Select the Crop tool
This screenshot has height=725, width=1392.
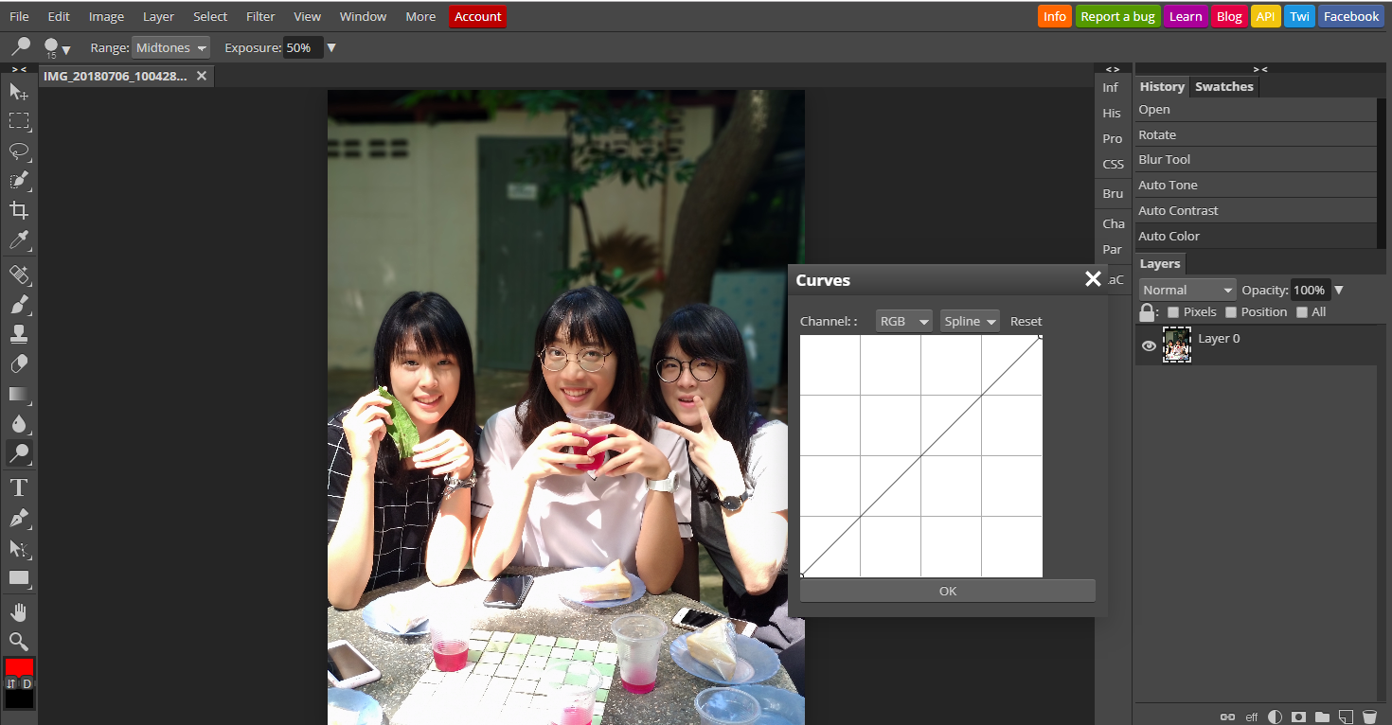[19, 210]
